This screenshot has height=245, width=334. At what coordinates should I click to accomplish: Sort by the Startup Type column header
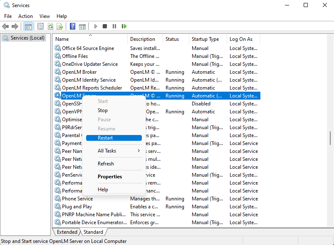point(205,39)
